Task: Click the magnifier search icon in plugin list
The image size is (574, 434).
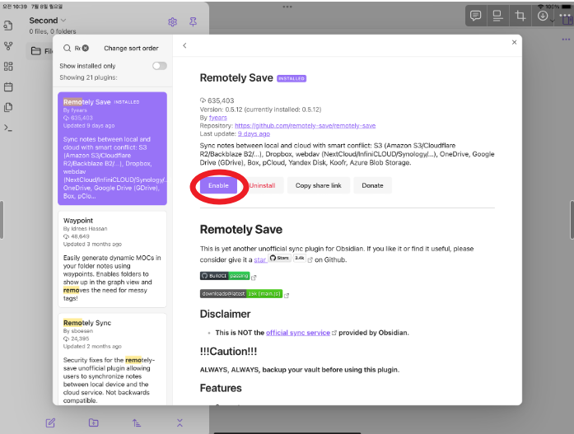Action: (67, 48)
